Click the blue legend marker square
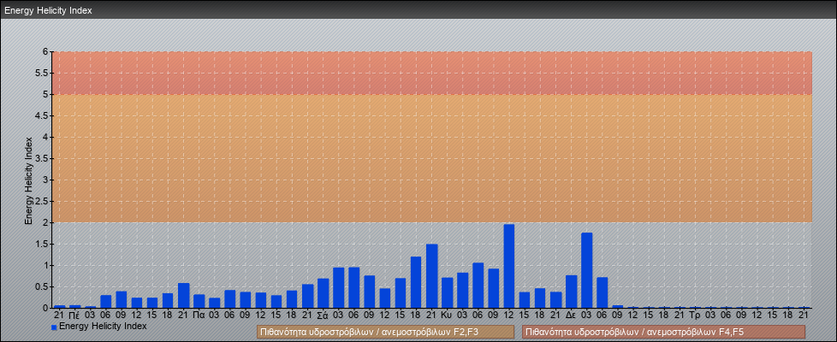 click(x=54, y=327)
